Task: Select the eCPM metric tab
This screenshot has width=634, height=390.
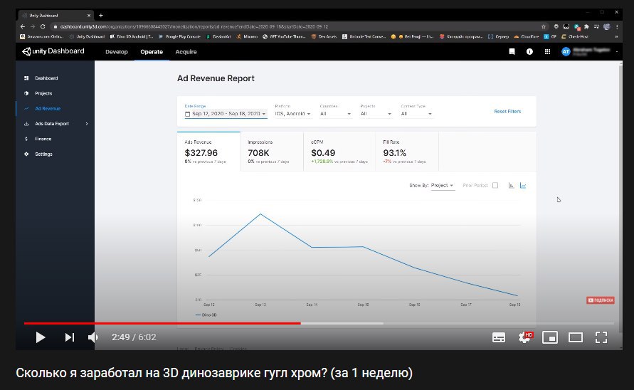Action: (339, 152)
